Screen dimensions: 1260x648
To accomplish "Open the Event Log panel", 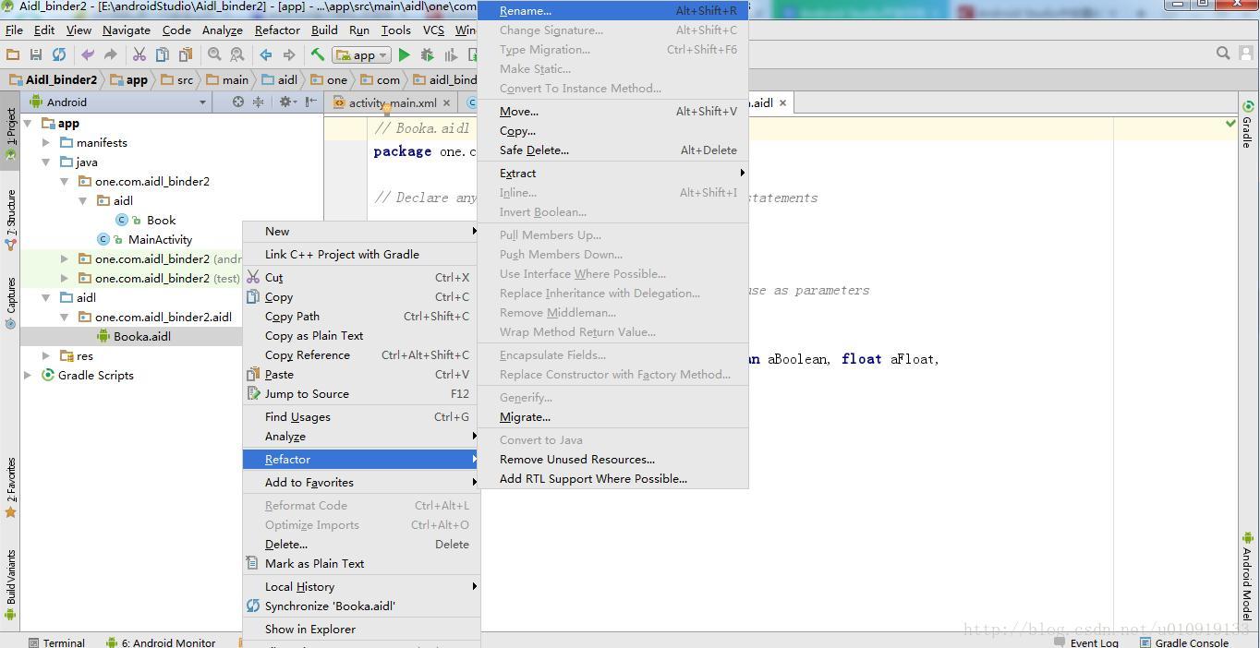I will tap(1086, 642).
